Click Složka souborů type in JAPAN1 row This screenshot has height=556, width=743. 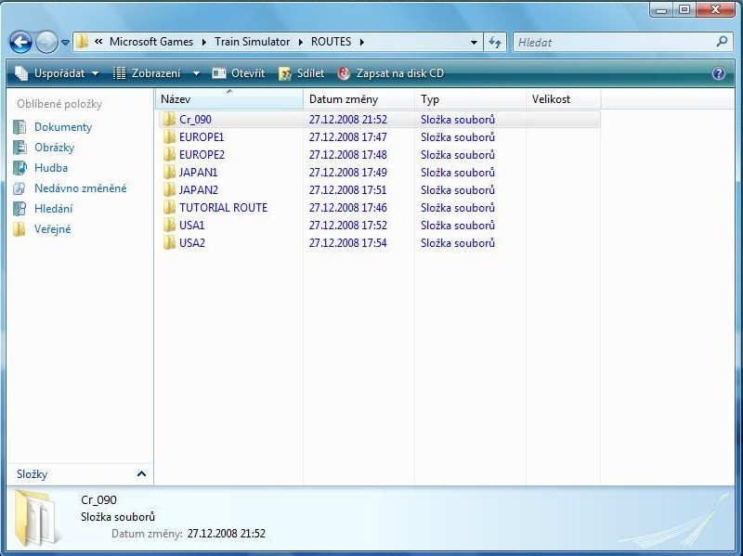click(x=458, y=173)
